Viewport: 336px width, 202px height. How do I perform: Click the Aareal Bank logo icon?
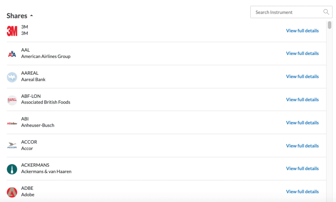(12, 77)
